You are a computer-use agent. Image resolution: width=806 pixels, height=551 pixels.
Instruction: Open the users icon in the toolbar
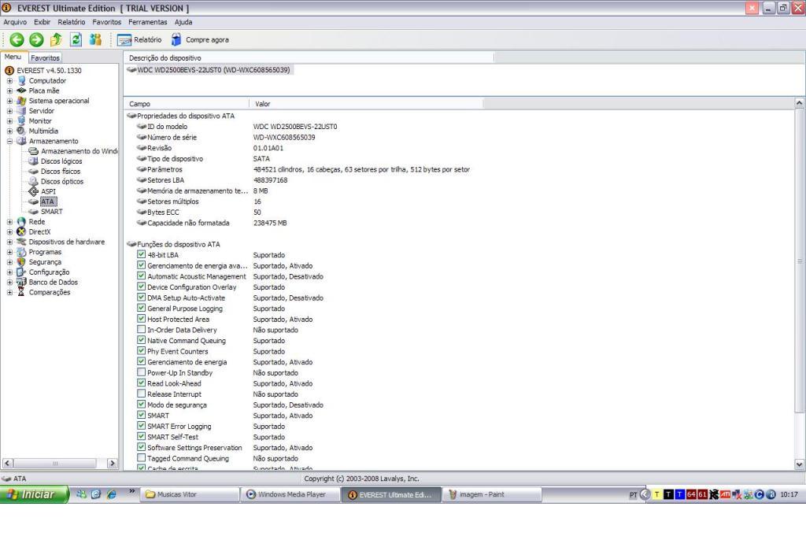[x=95, y=39]
